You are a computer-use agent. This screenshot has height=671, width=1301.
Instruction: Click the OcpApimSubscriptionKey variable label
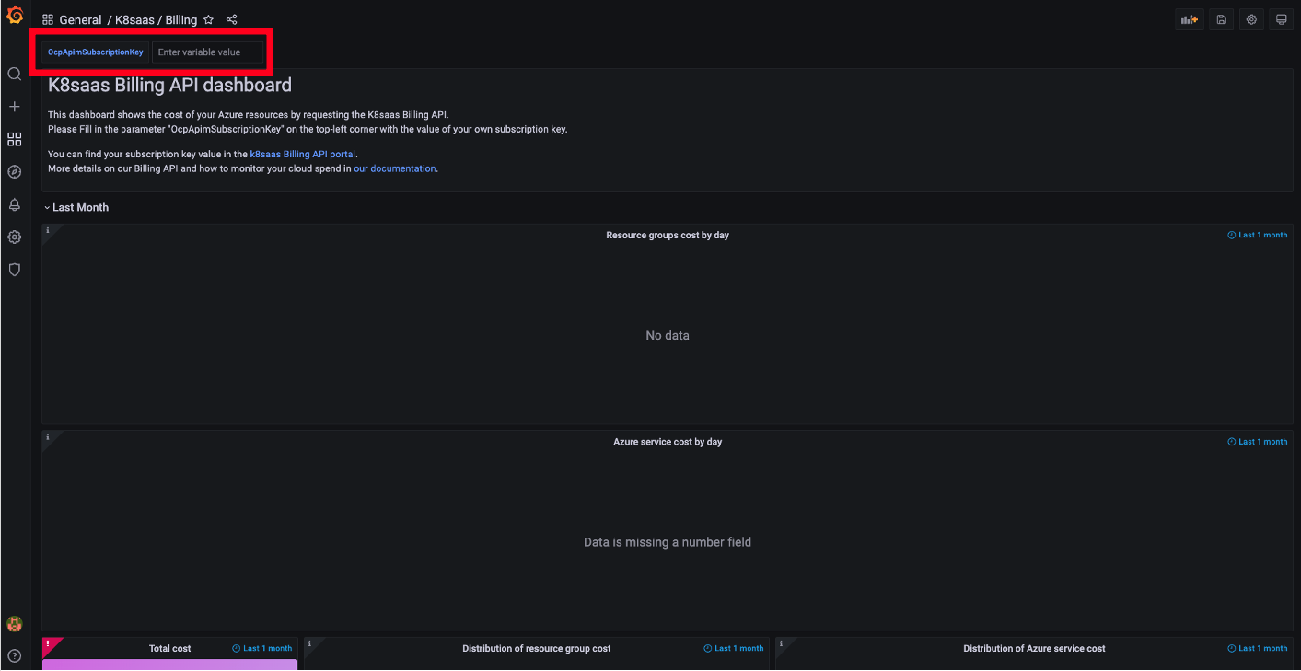pos(95,52)
